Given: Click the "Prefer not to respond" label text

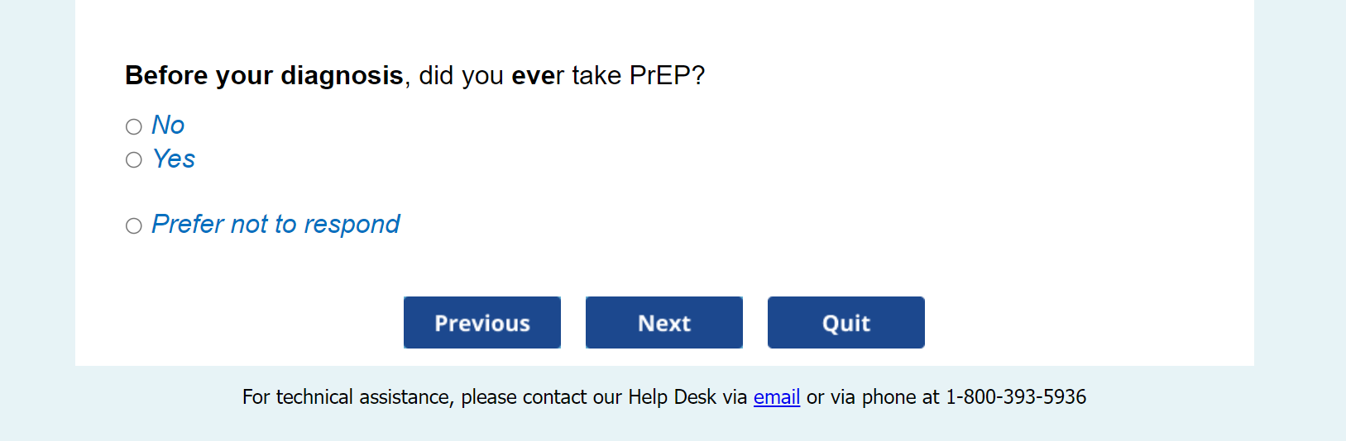Looking at the screenshot, I should tap(275, 224).
